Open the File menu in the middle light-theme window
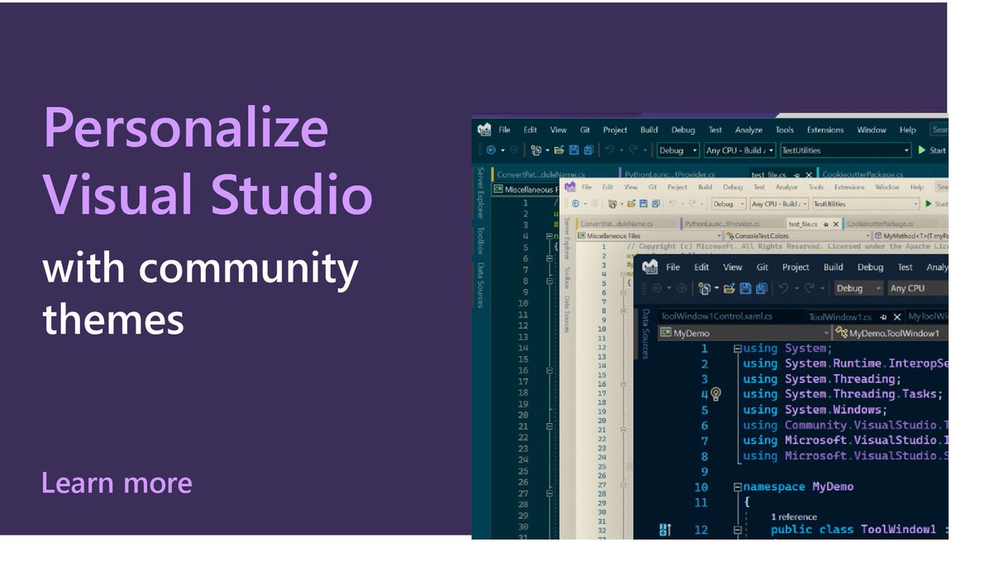Viewport: 992px width, 580px height. [x=586, y=188]
